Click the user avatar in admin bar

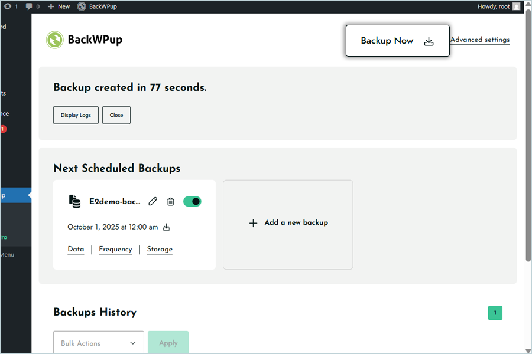coord(516,6)
